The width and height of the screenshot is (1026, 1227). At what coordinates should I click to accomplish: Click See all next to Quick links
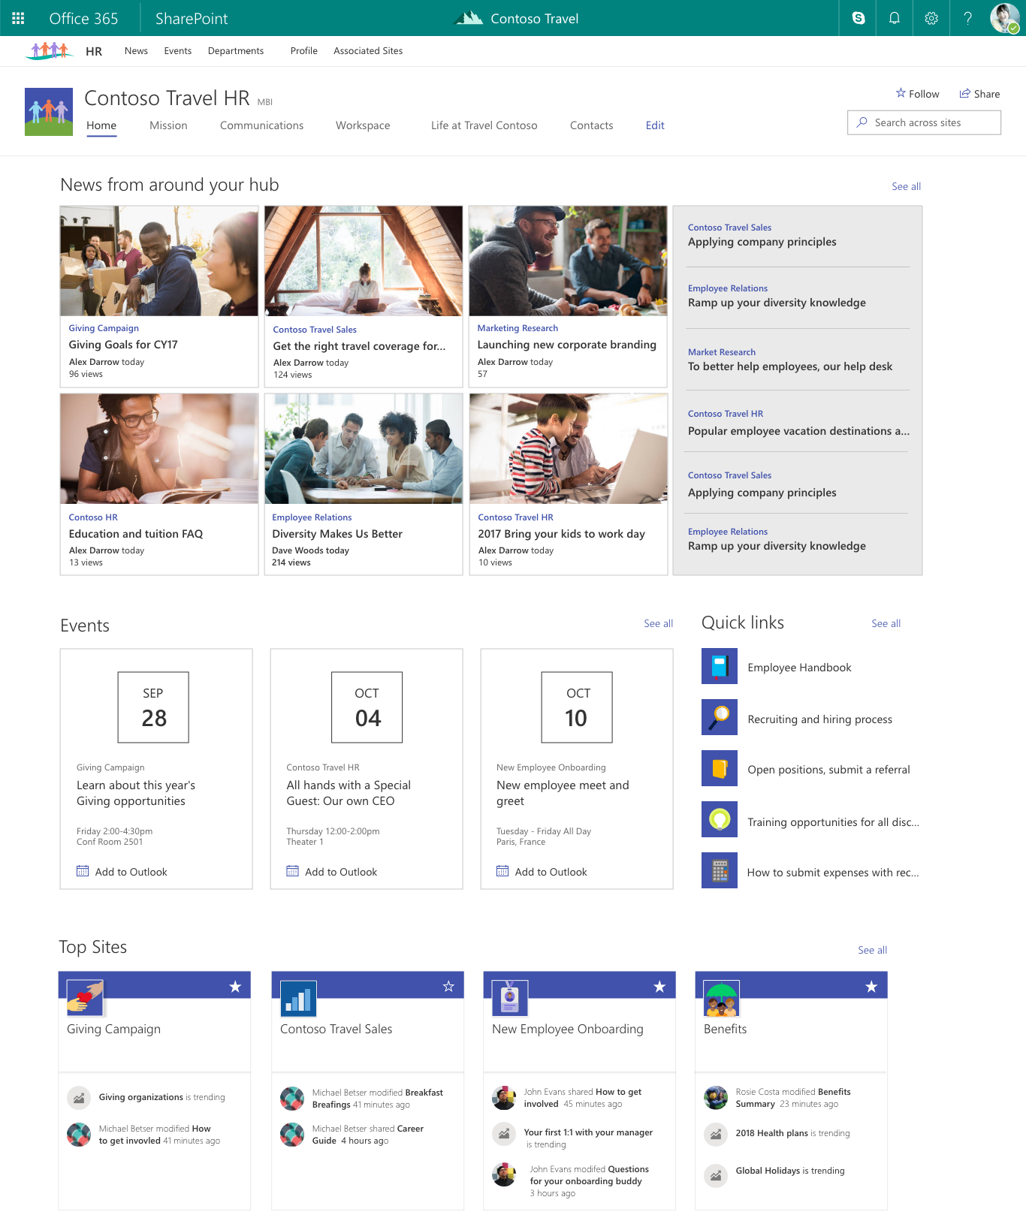coord(886,623)
